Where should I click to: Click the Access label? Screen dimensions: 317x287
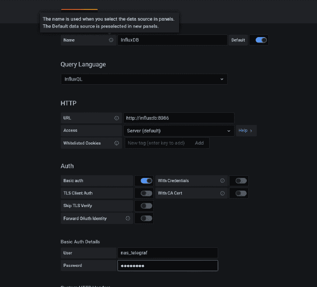(x=70, y=130)
